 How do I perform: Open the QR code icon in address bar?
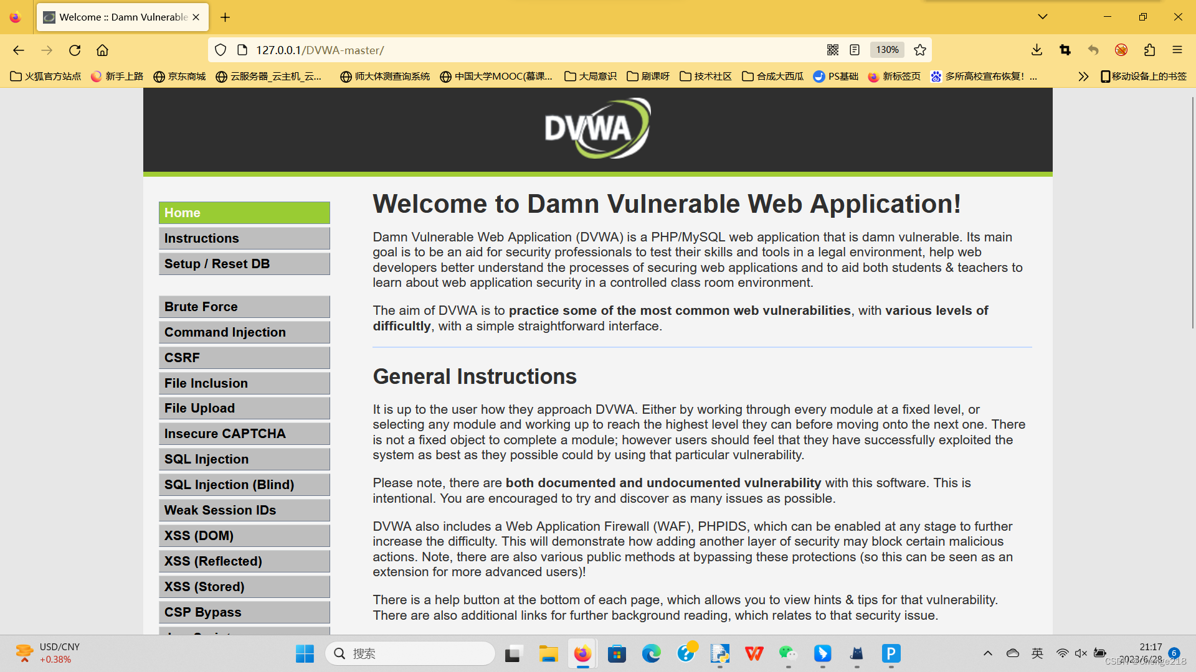(832, 50)
